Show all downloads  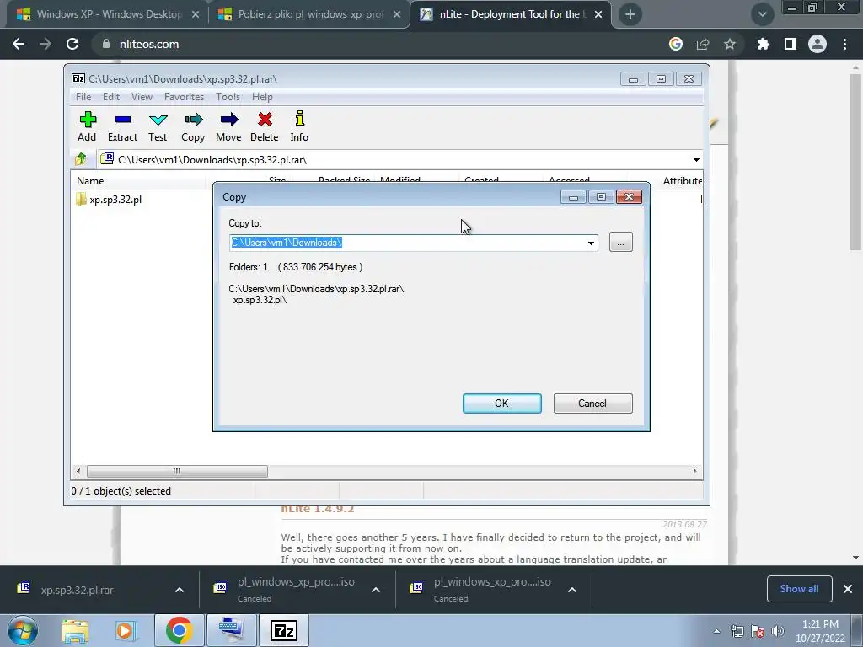pyautogui.click(x=799, y=589)
